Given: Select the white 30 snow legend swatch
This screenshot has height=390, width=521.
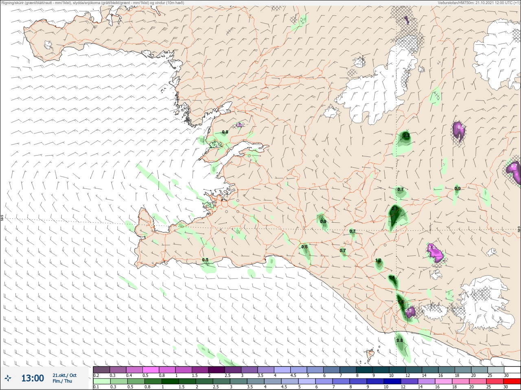Looking at the screenshot, I should pos(512,370).
